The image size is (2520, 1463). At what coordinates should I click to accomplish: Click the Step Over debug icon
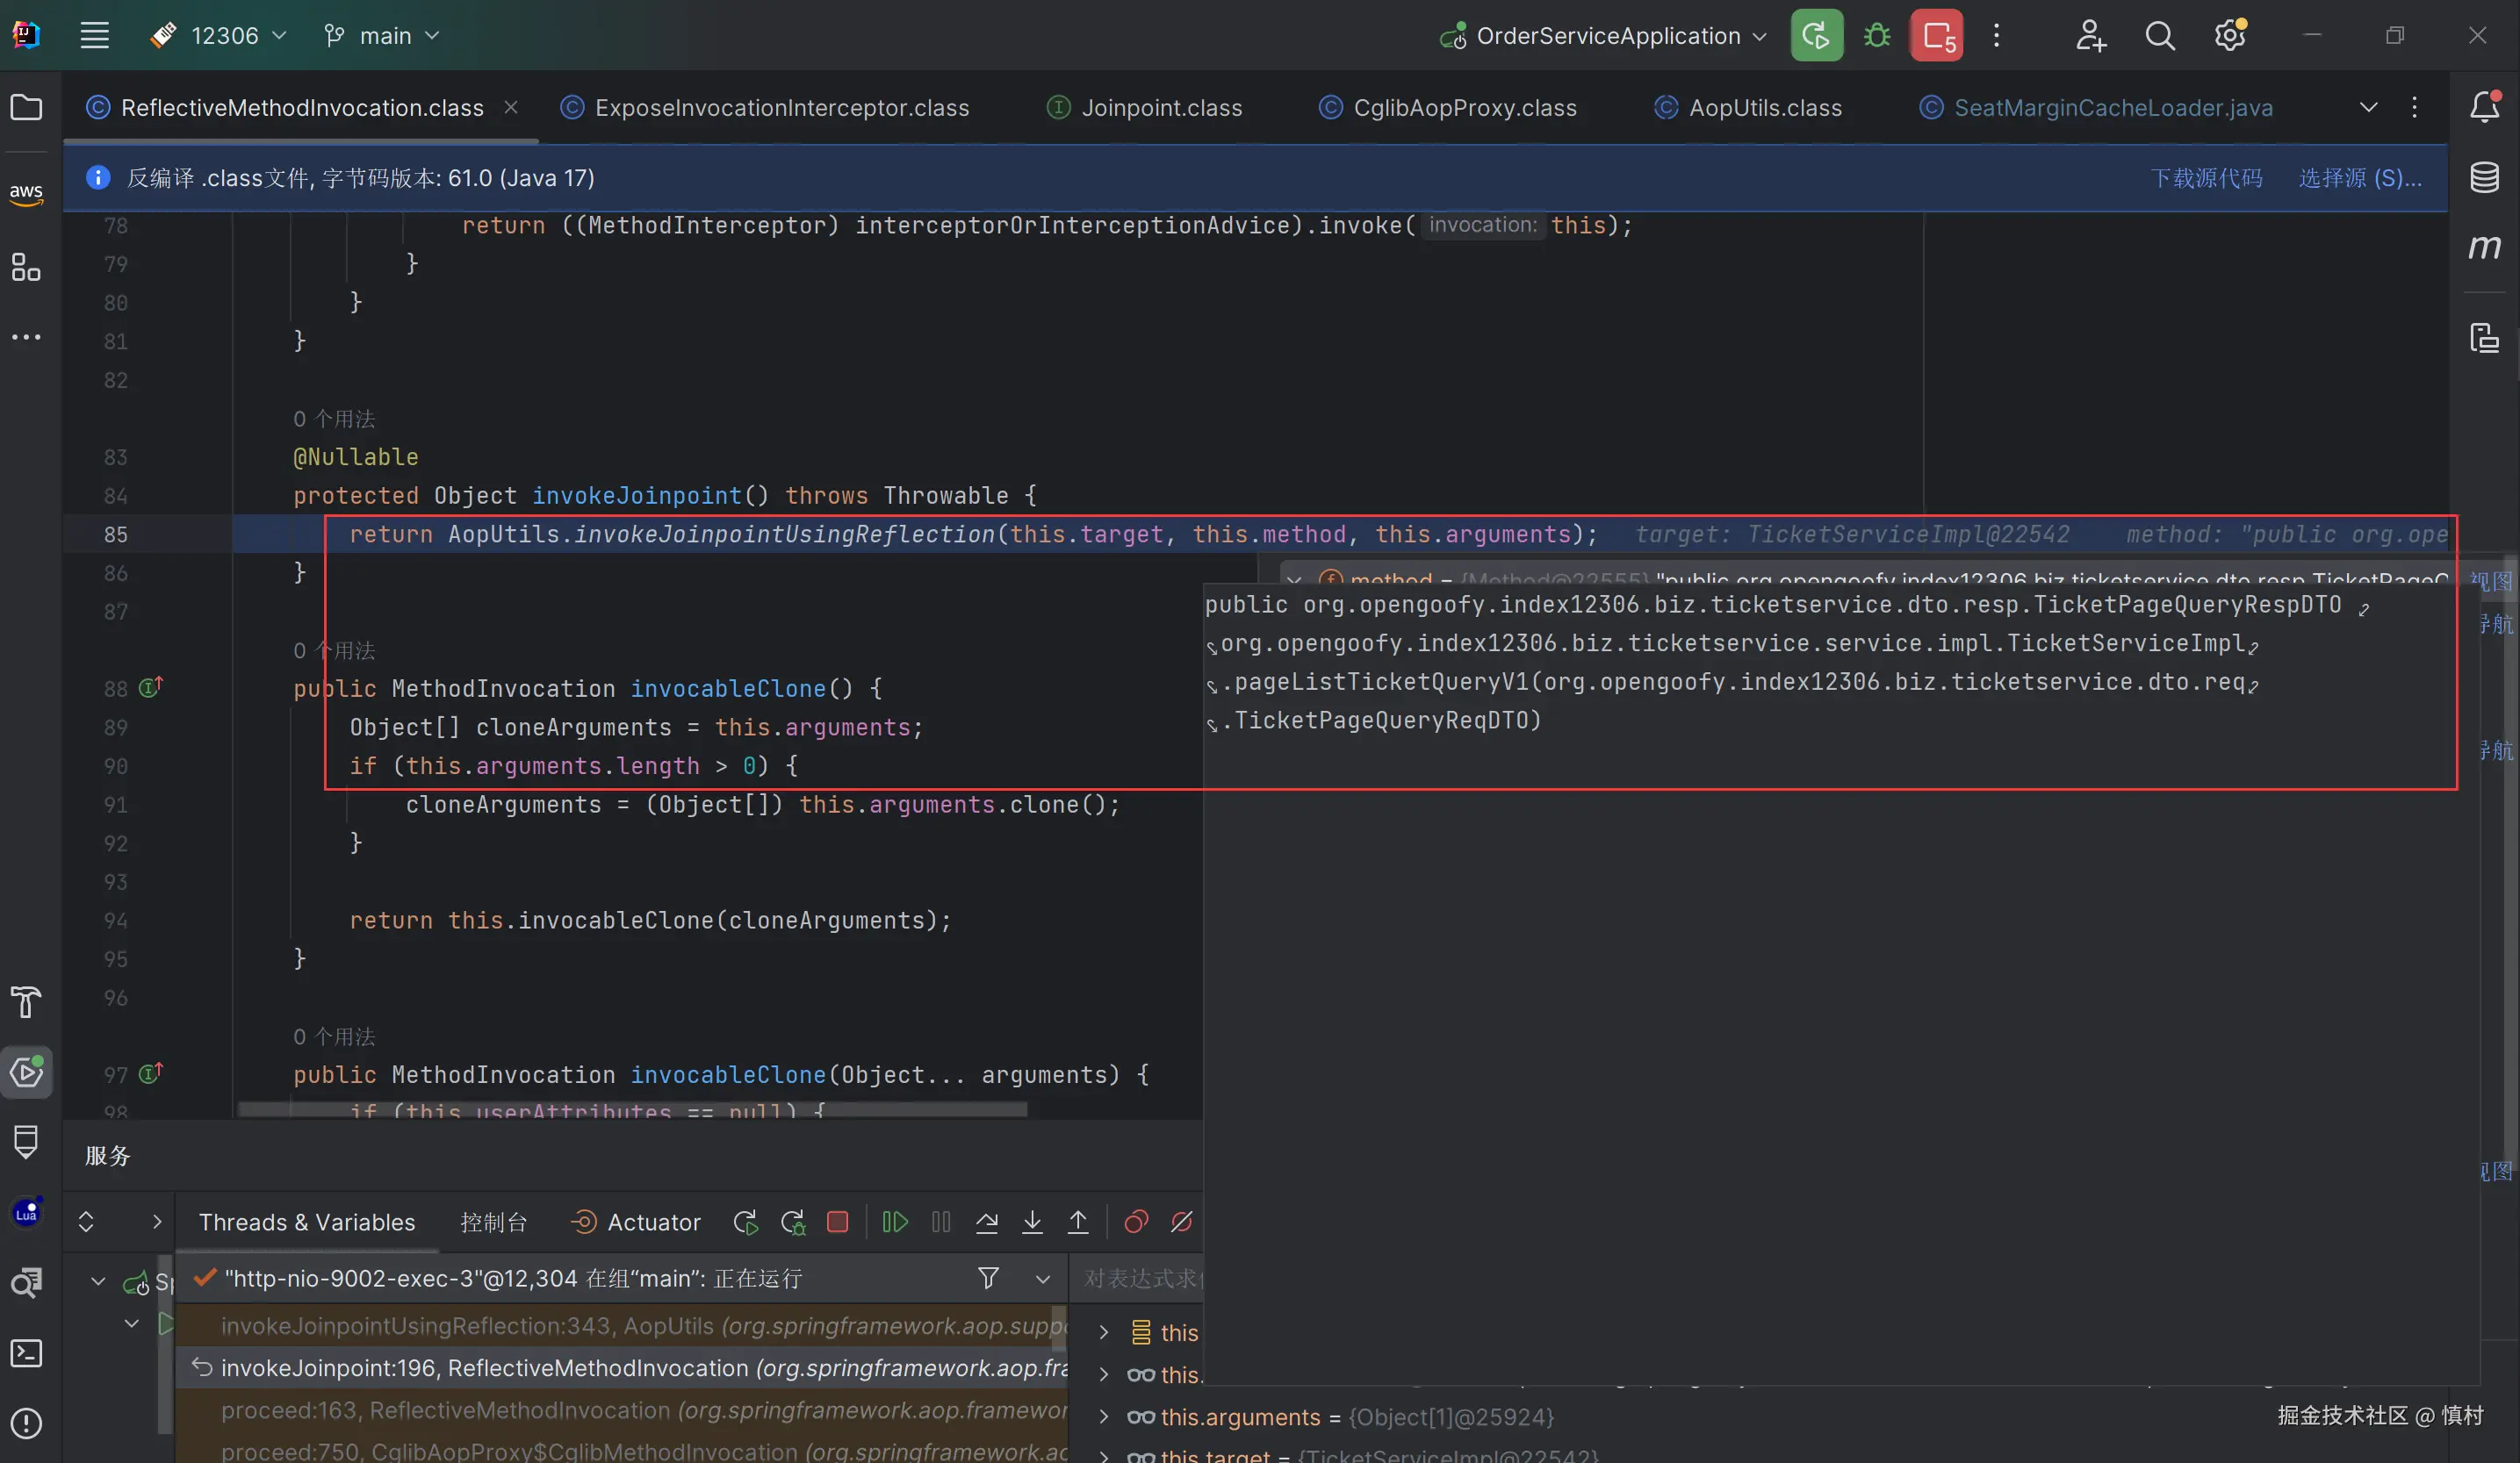point(987,1223)
